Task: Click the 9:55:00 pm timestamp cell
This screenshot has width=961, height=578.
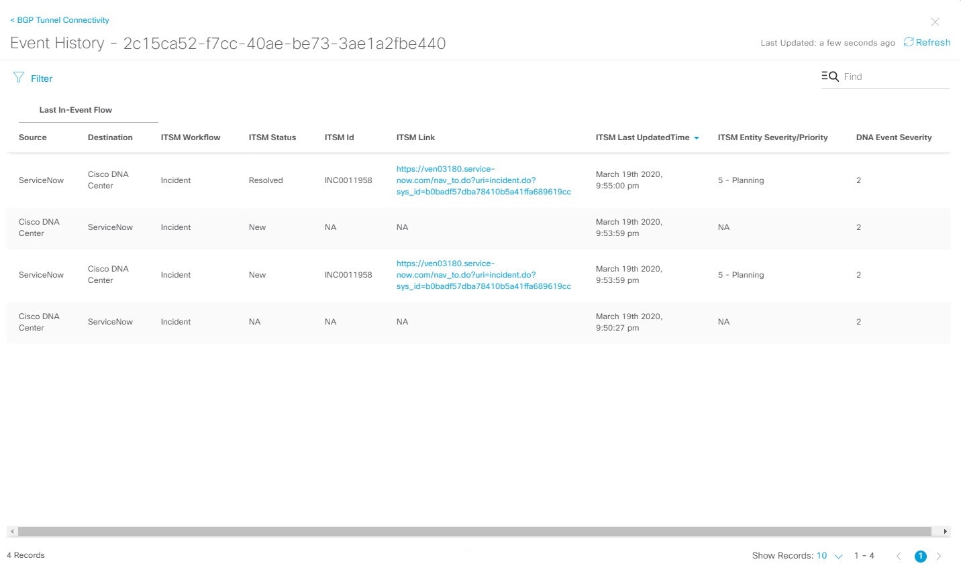Action: (629, 180)
